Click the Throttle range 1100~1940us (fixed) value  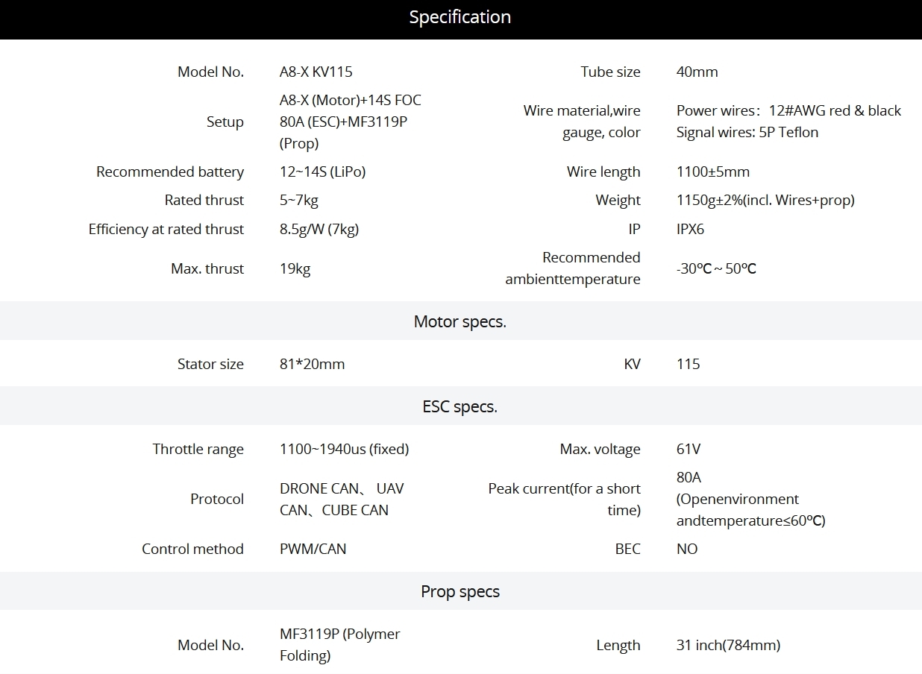345,450
